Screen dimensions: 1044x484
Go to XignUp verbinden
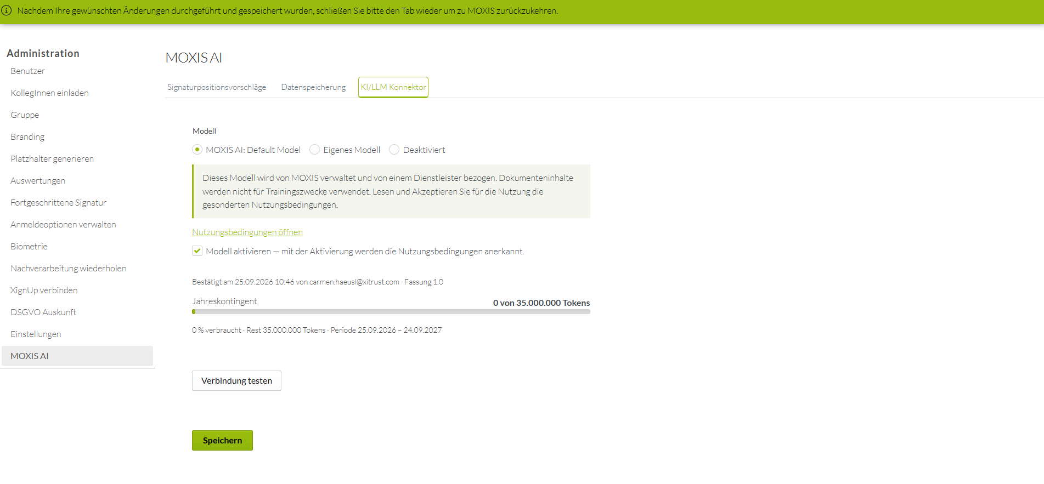[x=44, y=290]
